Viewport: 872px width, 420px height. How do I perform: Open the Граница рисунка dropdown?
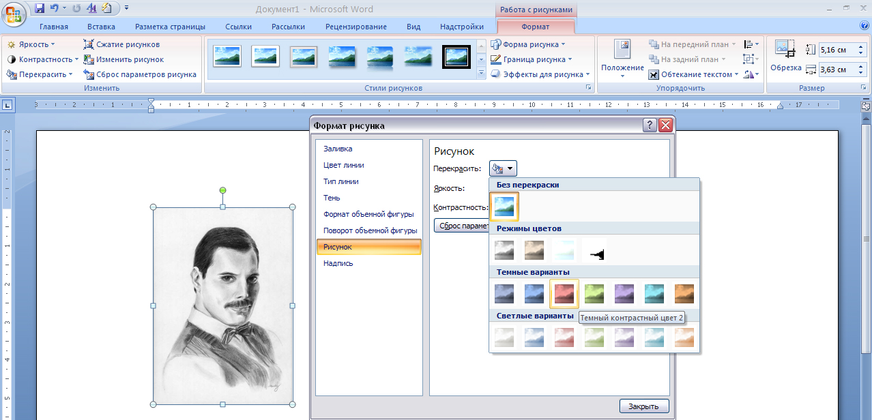tap(532, 59)
